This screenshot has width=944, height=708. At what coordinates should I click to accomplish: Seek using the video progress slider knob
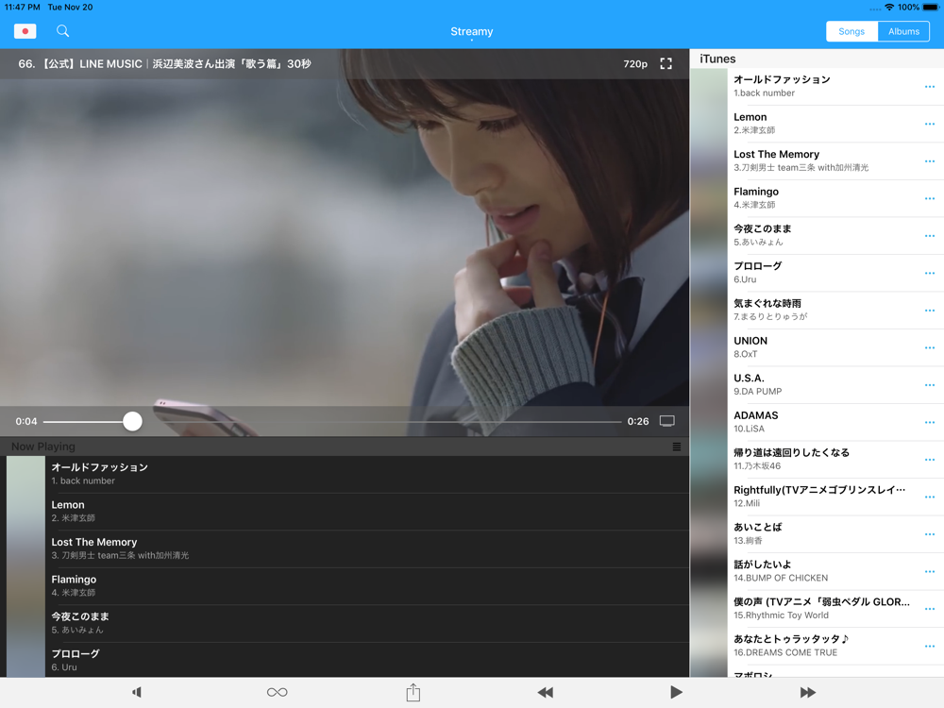tap(132, 421)
